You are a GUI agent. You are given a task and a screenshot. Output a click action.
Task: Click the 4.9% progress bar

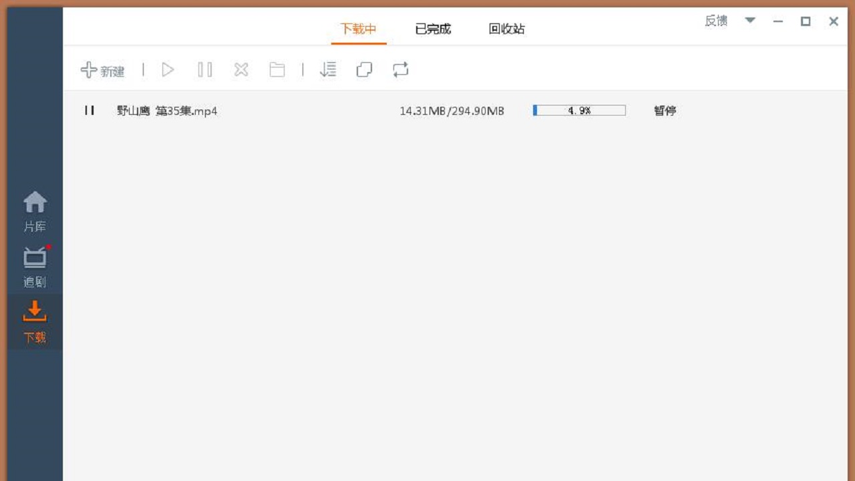point(579,111)
